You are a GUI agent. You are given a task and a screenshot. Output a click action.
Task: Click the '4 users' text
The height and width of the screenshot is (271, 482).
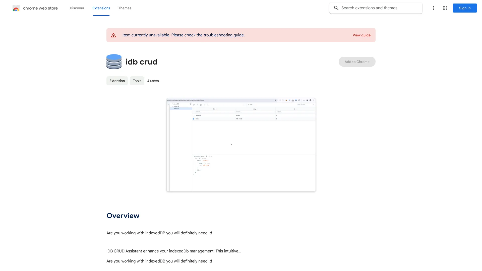pos(153,81)
